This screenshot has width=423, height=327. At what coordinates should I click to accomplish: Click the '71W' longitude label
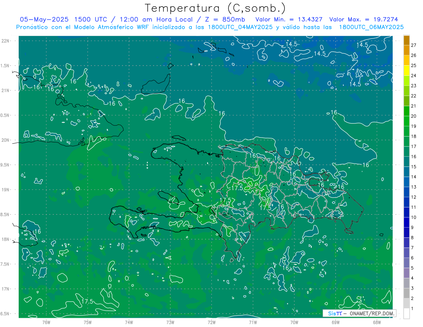click(x=253, y=322)
